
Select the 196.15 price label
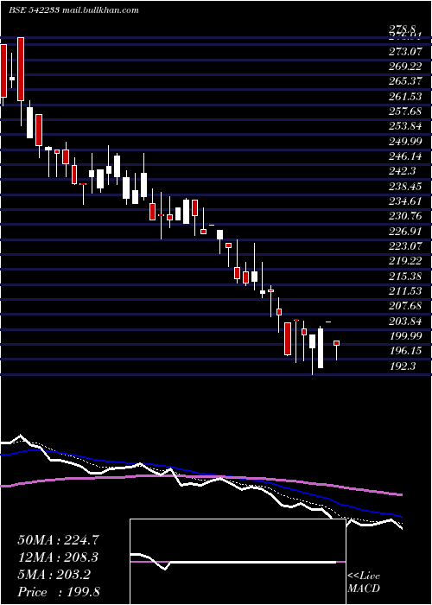click(405, 351)
